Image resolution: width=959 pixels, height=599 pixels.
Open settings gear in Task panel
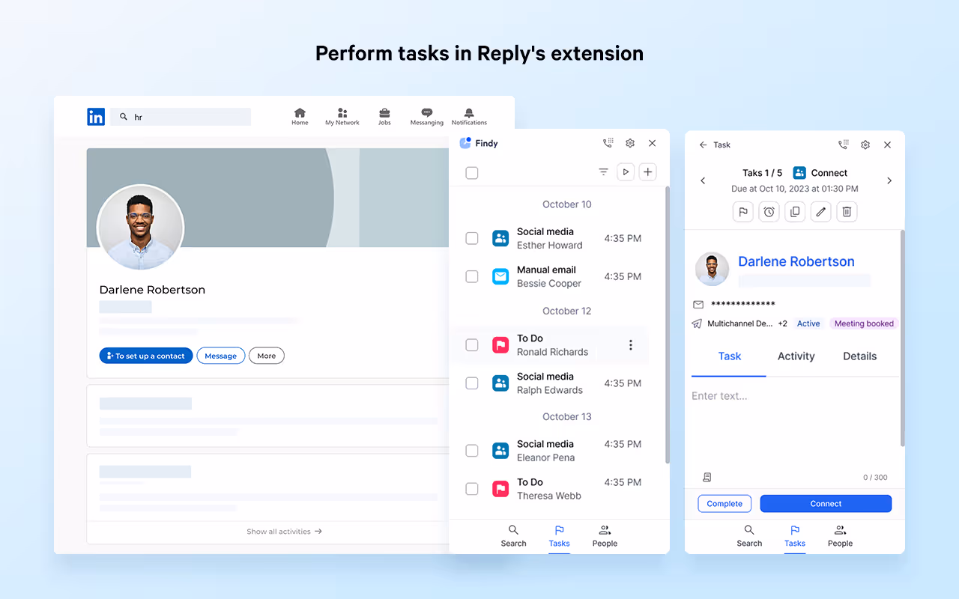coord(865,145)
